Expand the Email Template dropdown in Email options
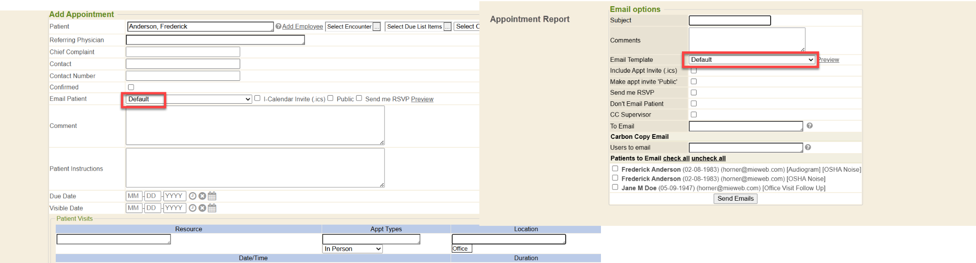976x263 pixels. 752,60
